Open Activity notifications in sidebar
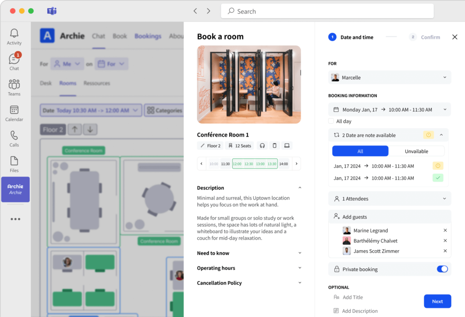The image size is (465, 317). (x=14, y=37)
